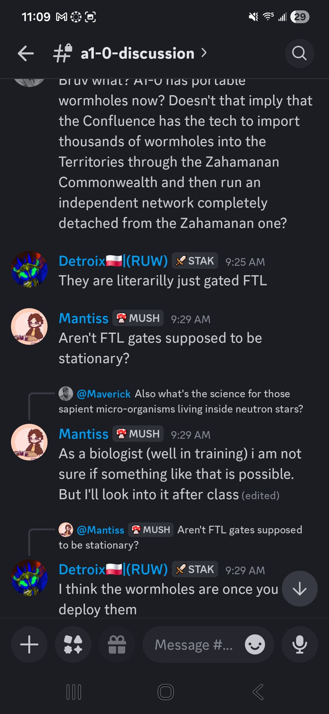Open a1-0-discussion channel details

(x=138, y=53)
